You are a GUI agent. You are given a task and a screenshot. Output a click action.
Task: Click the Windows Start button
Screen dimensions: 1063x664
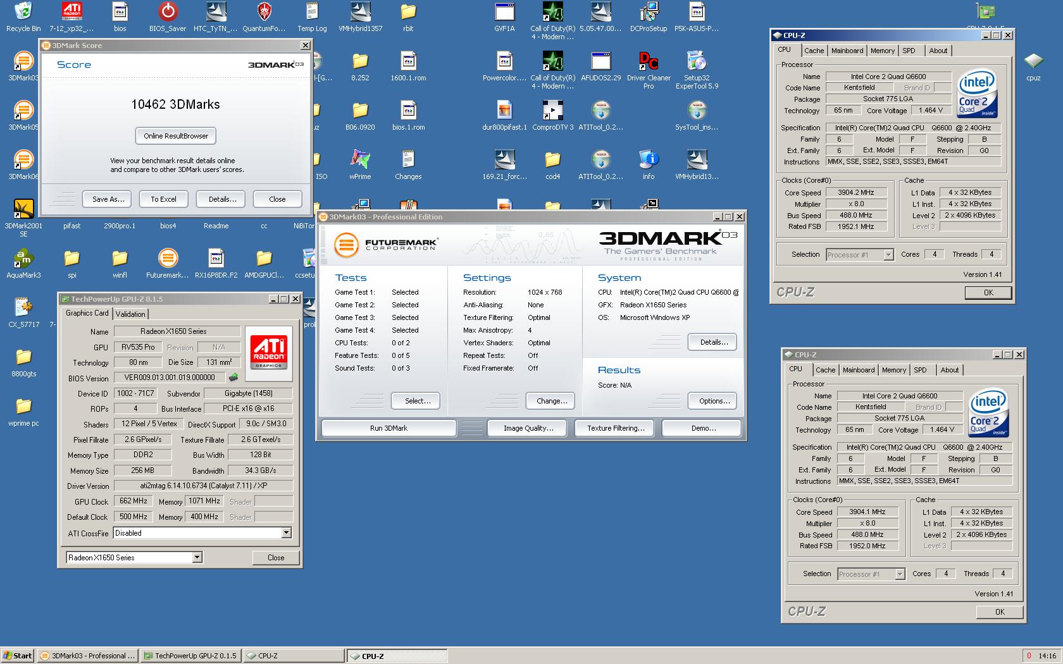coord(18,656)
